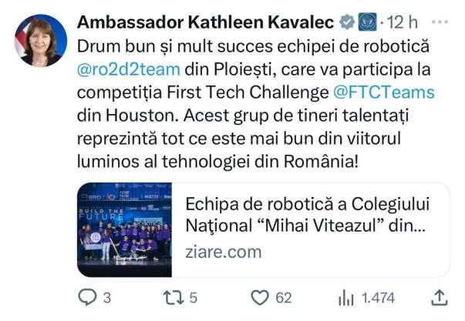
Task: Tap the share upload icon
Action: tap(440, 297)
